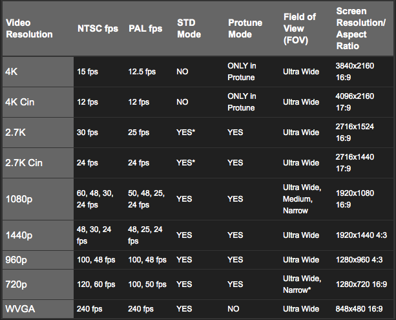The width and height of the screenshot is (396, 320).
Task: Click the 3840x2160 16:9 cell
Action: (x=355, y=72)
